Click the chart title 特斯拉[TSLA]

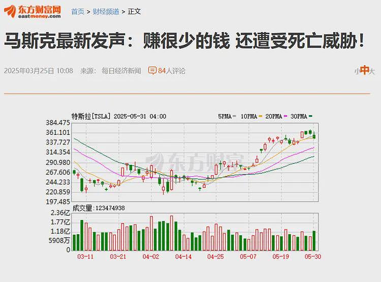[91, 117]
